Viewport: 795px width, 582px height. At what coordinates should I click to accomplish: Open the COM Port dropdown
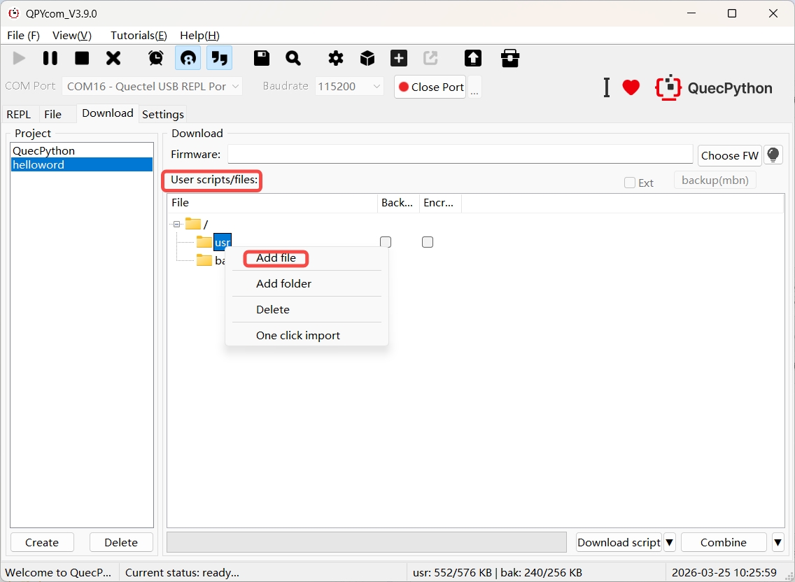click(152, 87)
